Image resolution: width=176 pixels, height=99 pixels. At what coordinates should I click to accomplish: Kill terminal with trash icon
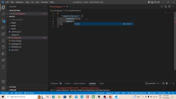pos(167,83)
